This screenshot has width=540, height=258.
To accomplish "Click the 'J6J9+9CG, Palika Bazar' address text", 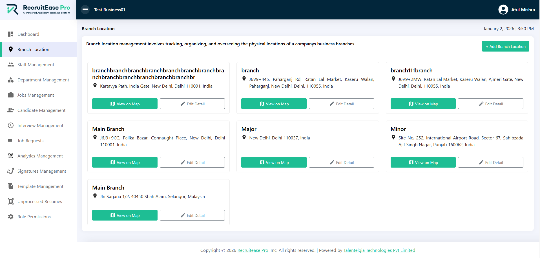I will [162, 141].
